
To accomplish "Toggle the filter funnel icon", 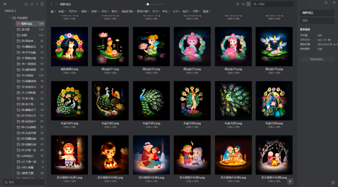I will [248, 4].
